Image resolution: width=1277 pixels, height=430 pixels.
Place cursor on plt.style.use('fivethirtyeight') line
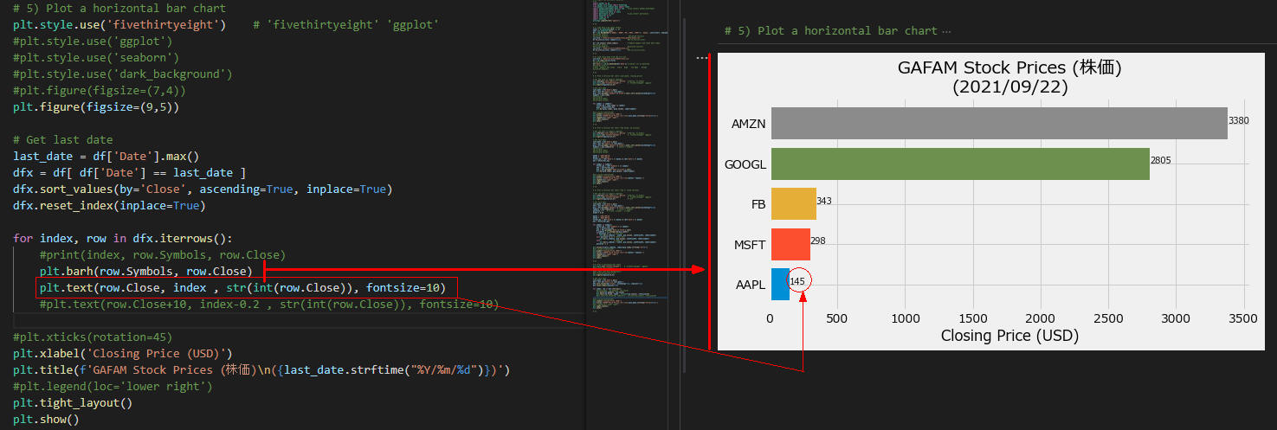pos(119,24)
